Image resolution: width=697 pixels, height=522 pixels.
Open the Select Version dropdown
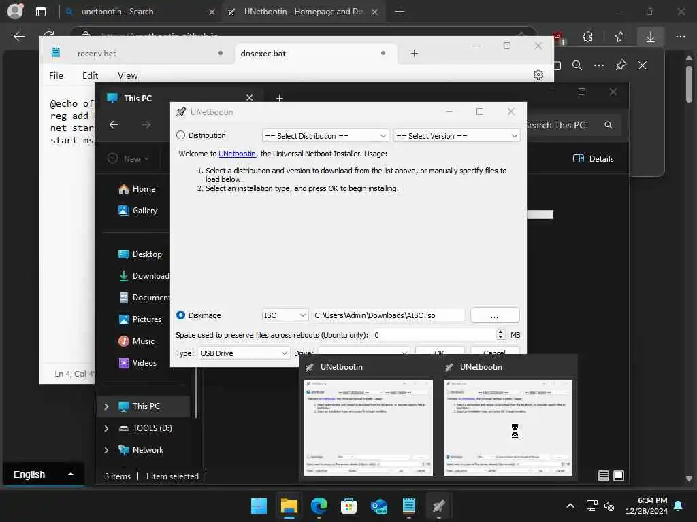coord(457,136)
